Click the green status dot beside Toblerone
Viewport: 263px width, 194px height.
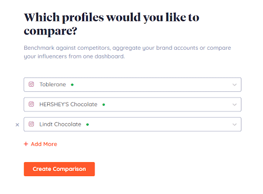point(72,85)
